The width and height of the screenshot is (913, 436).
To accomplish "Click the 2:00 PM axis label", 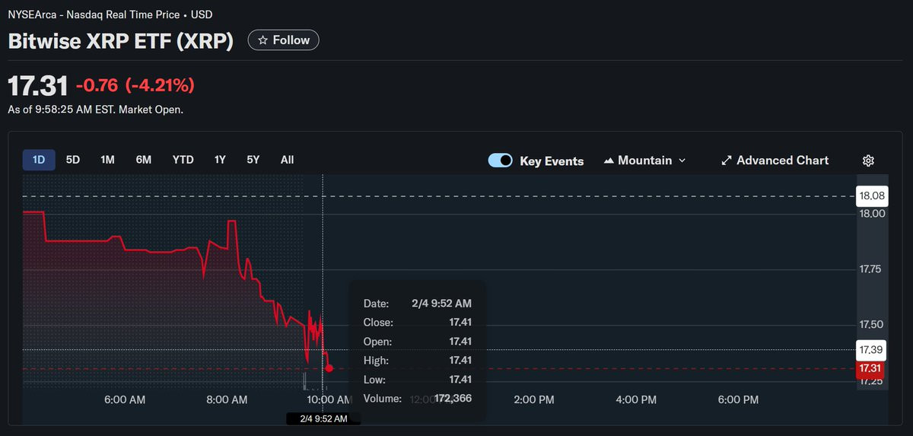I will point(533,399).
